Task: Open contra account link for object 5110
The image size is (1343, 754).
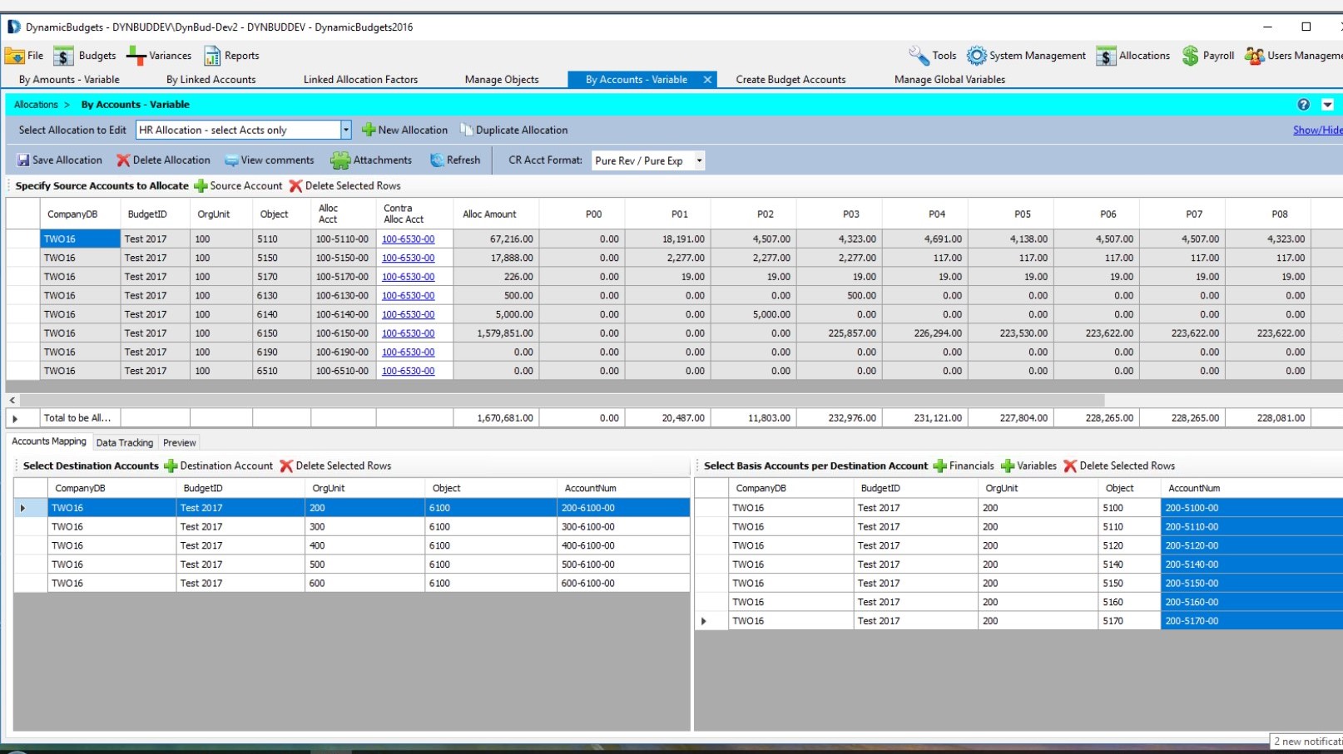Action: click(x=408, y=239)
